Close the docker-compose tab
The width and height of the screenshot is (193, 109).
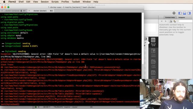tap(2, 11)
